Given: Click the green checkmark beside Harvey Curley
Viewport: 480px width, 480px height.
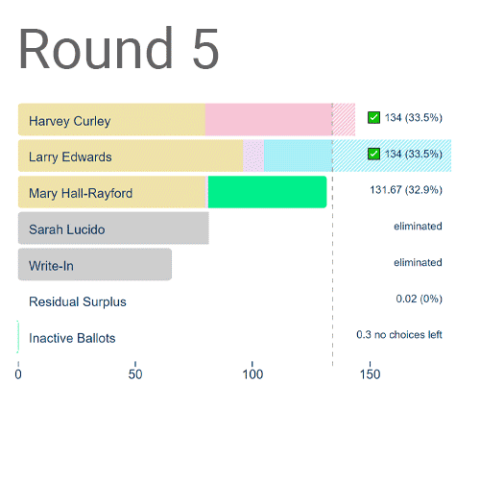Looking at the screenshot, I should coord(373,117).
